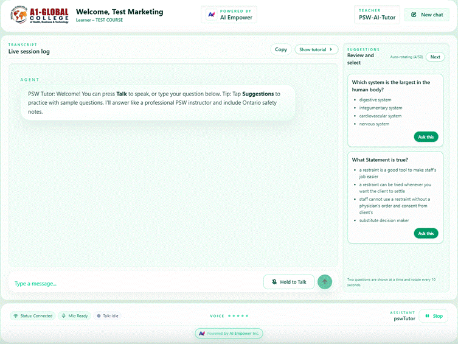
Task: Open the Powered by AI Empower Inc. link
Action: click(x=229, y=334)
